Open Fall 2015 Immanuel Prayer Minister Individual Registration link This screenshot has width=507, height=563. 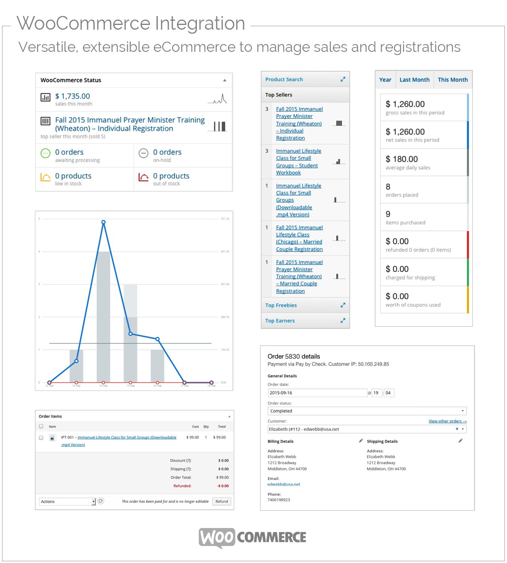299,123
